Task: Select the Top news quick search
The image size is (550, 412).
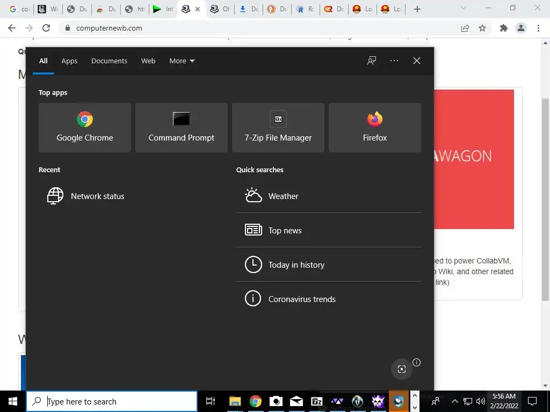Action: (329, 230)
